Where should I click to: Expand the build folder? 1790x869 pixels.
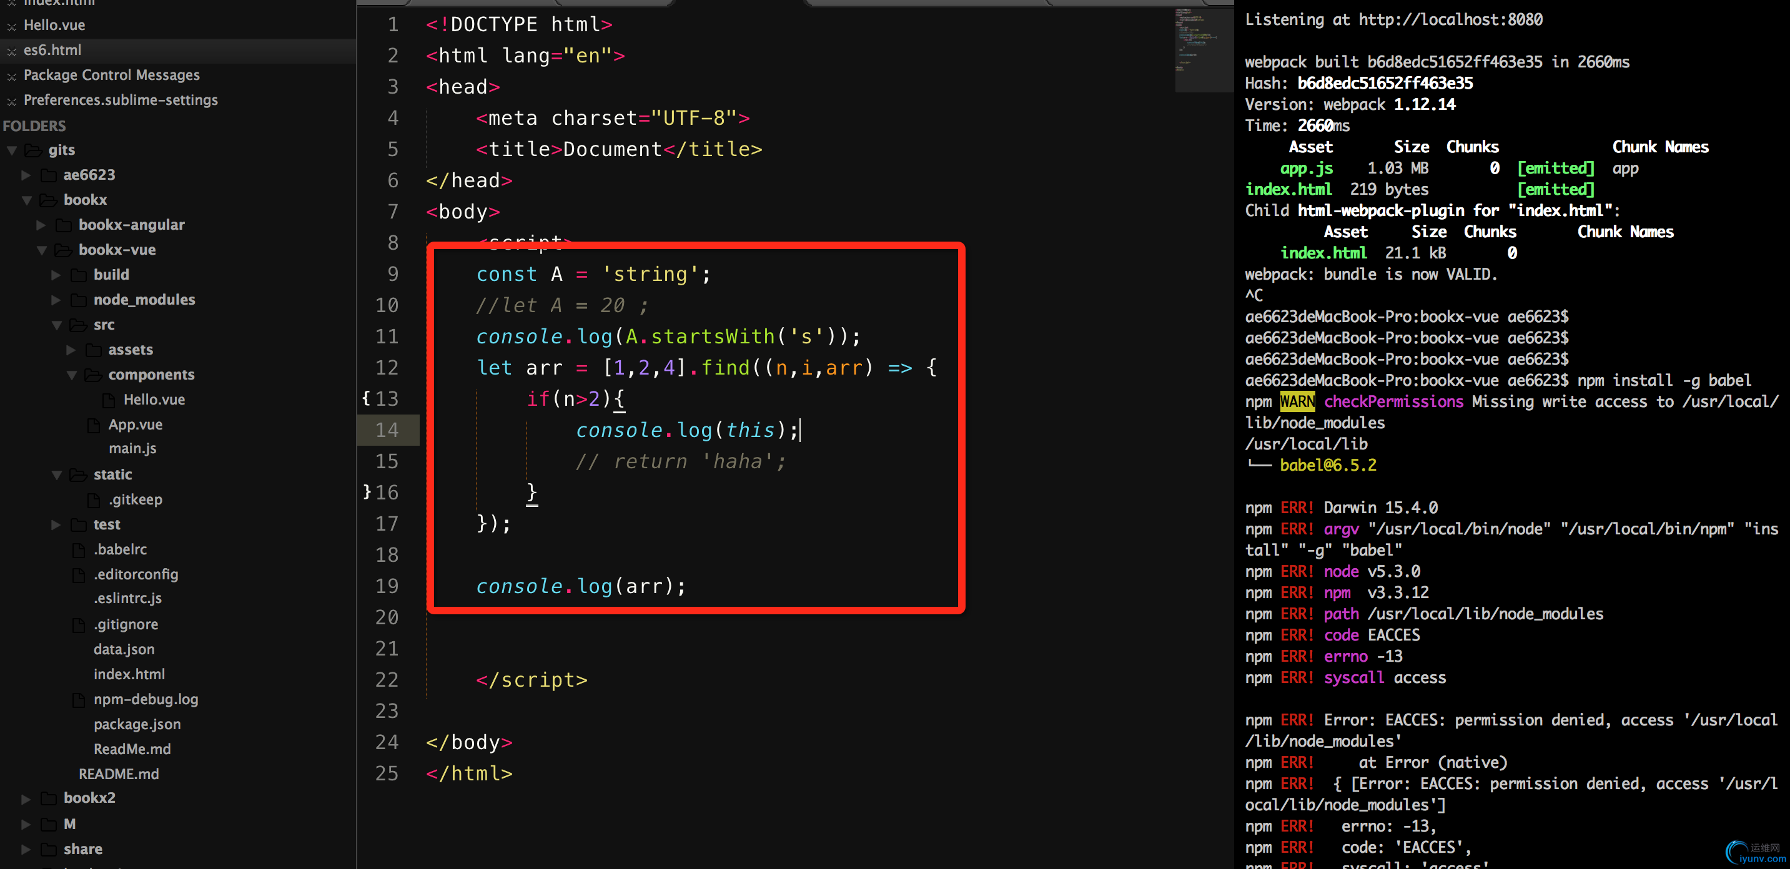click(56, 275)
